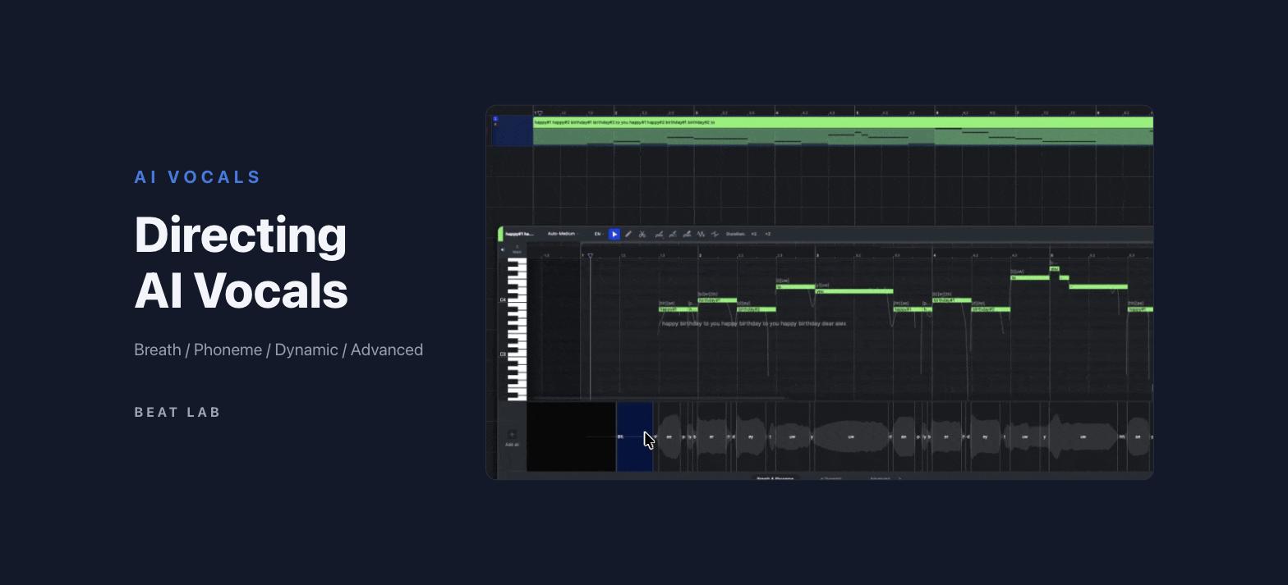1288x585 pixels.
Task: Open the EN language dropdown
Action: coord(599,234)
